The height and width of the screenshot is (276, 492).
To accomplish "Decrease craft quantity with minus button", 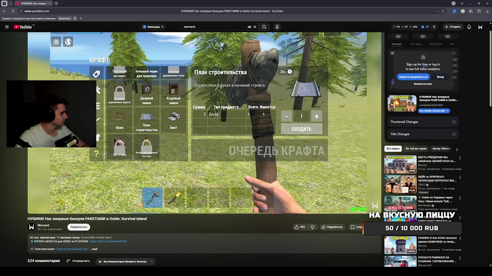I will point(286,116).
